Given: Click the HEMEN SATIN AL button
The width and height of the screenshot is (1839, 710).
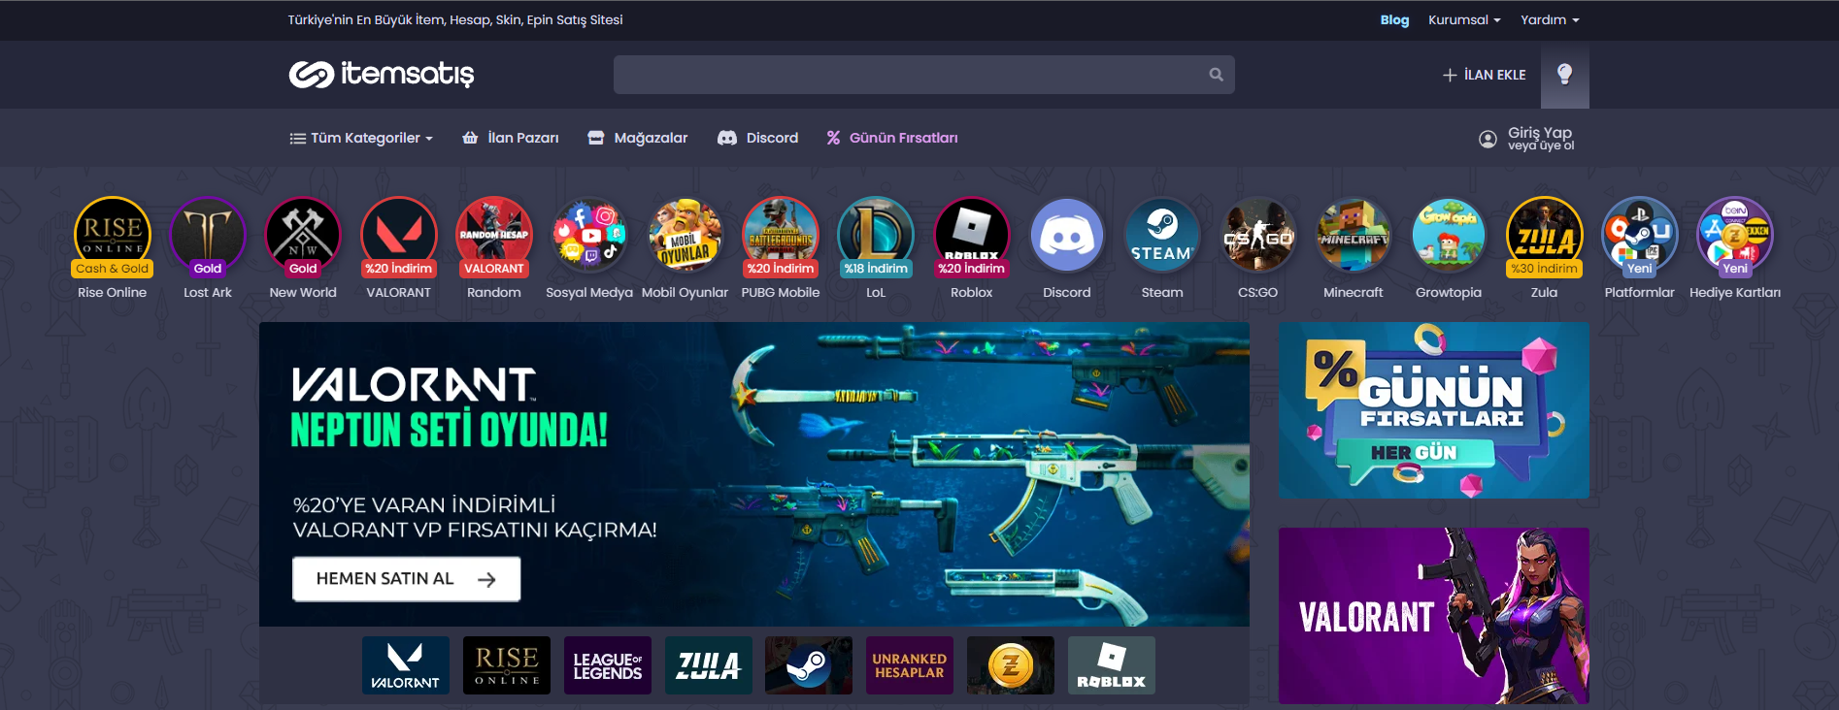Looking at the screenshot, I should click(407, 579).
